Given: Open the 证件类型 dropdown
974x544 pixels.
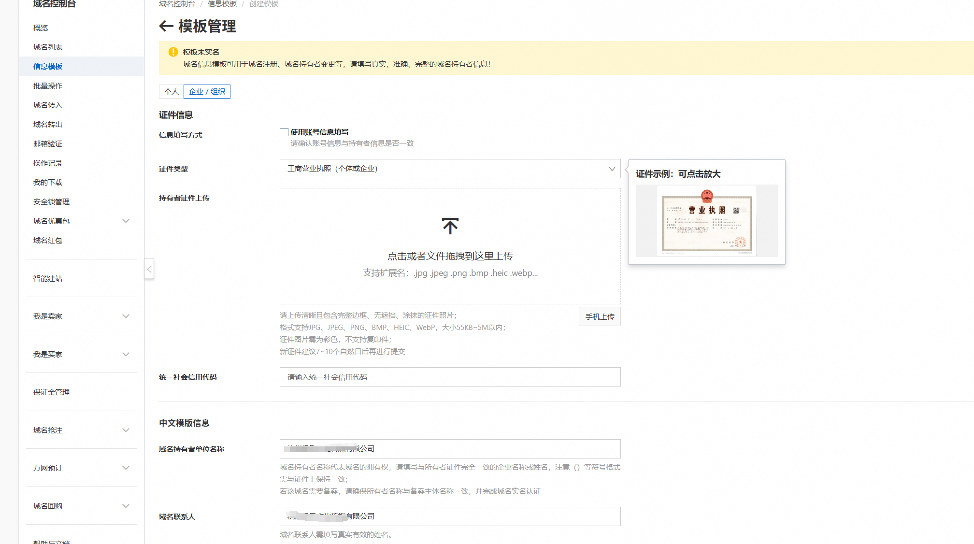Looking at the screenshot, I should [x=450, y=169].
